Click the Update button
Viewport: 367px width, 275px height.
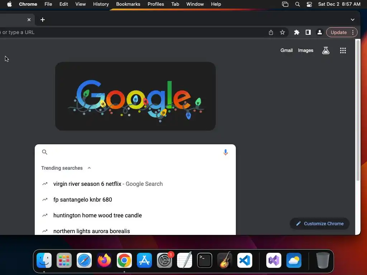(338, 32)
